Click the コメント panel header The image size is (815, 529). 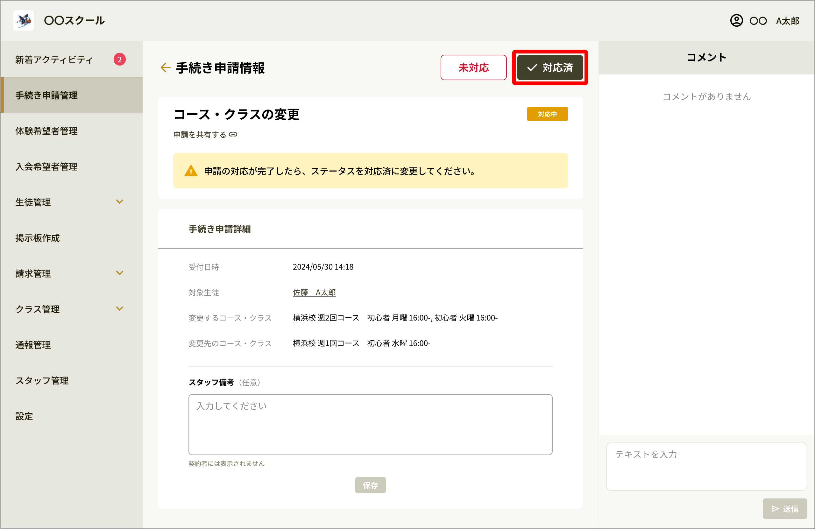pyautogui.click(x=706, y=58)
